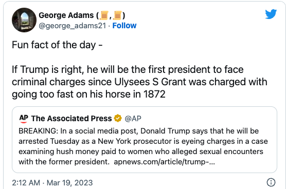The image size is (286, 189).
Task: Follow @george_adams21 via the Follow link
Action: pyautogui.click(x=124, y=26)
